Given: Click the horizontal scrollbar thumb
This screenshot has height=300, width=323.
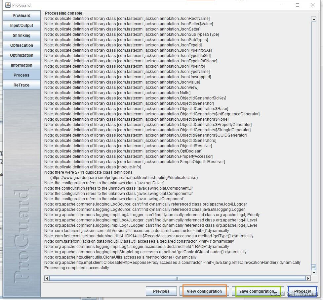Looking at the screenshot, I should click(x=177, y=278).
